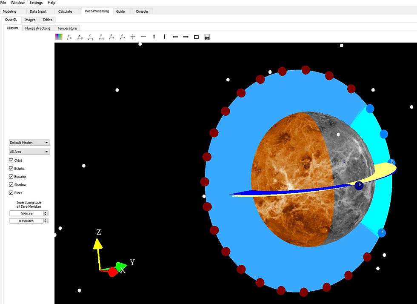Click the Minutes input field

26,221
